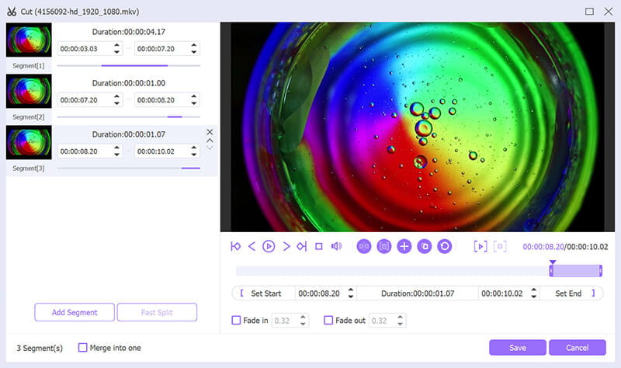Click the Set Start button
Viewport: 621px width, 368px height.
pyautogui.click(x=265, y=293)
